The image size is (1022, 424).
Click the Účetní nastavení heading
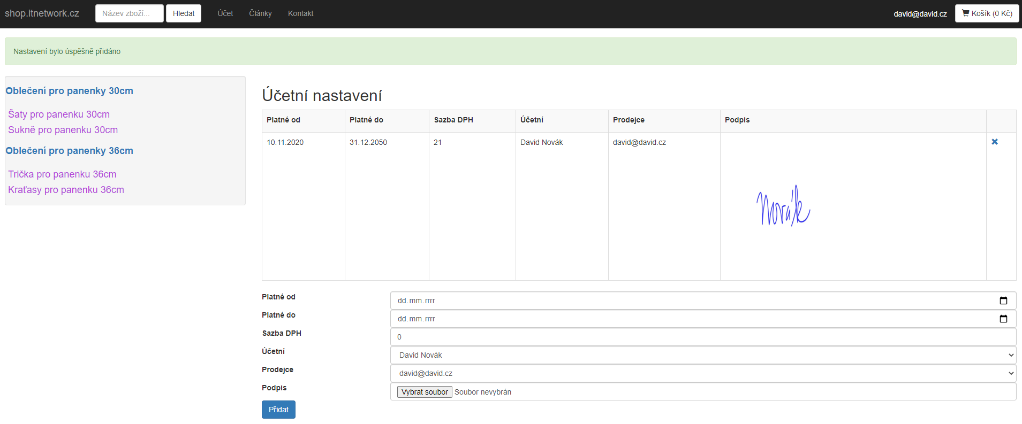pos(322,96)
